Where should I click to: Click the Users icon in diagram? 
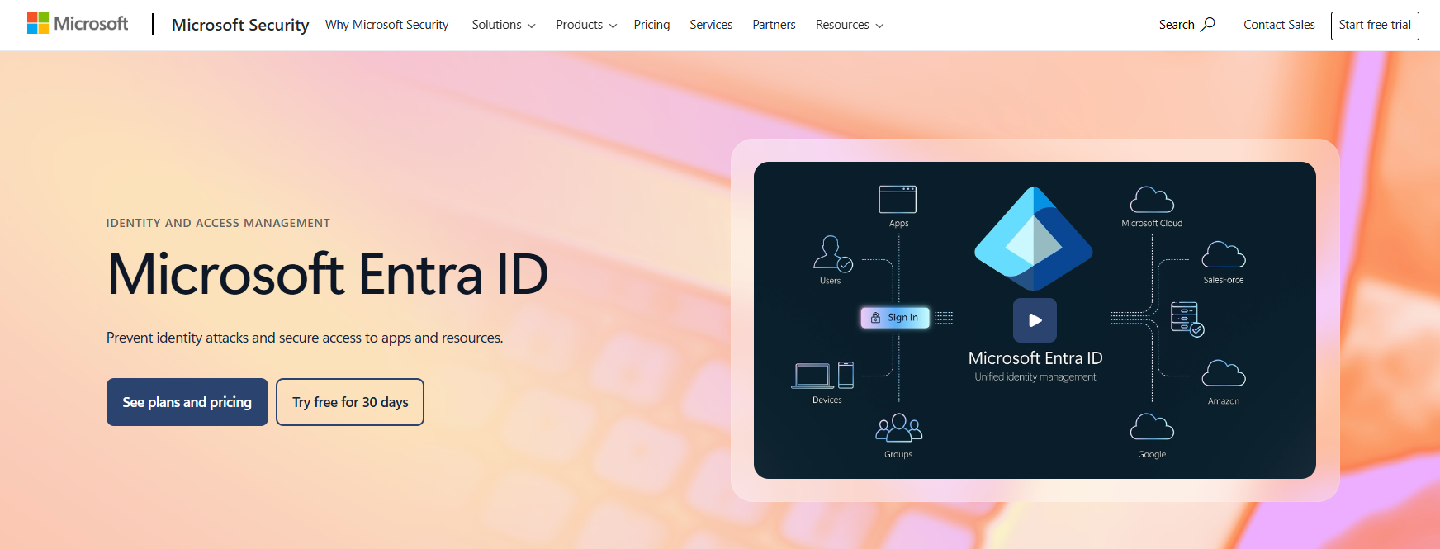(832, 253)
